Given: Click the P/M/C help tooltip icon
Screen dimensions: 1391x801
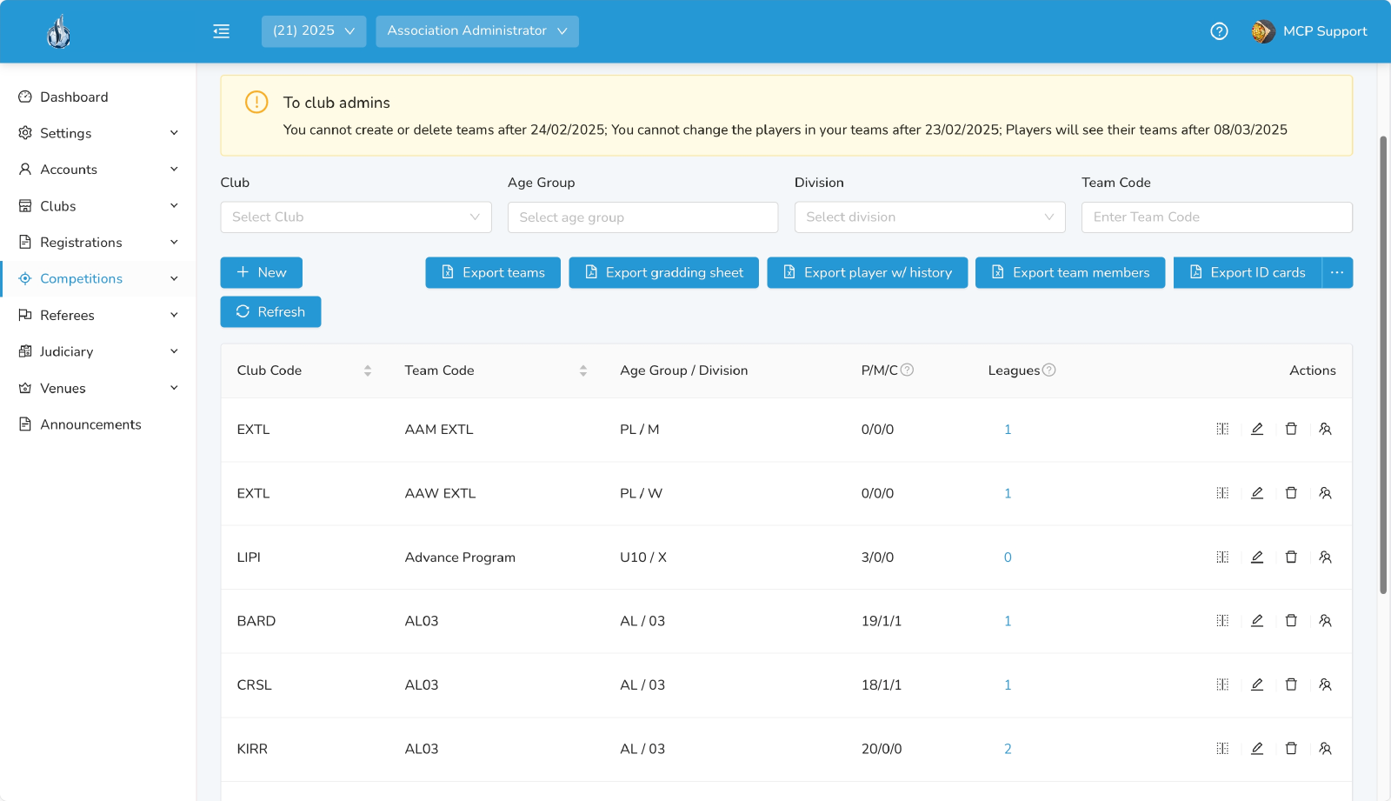Looking at the screenshot, I should click(907, 370).
